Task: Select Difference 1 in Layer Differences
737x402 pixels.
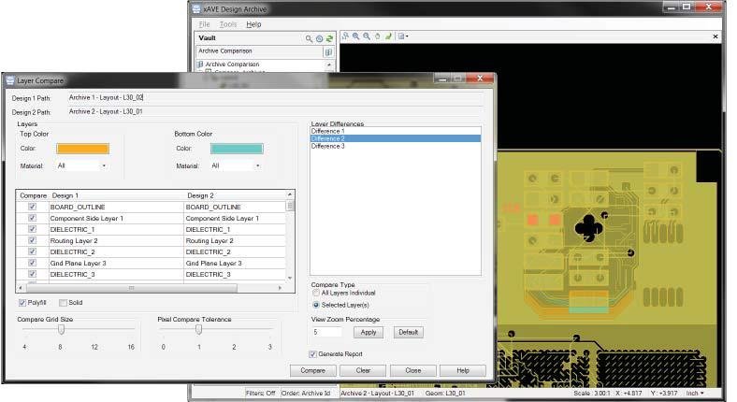Action: pos(396,132)
